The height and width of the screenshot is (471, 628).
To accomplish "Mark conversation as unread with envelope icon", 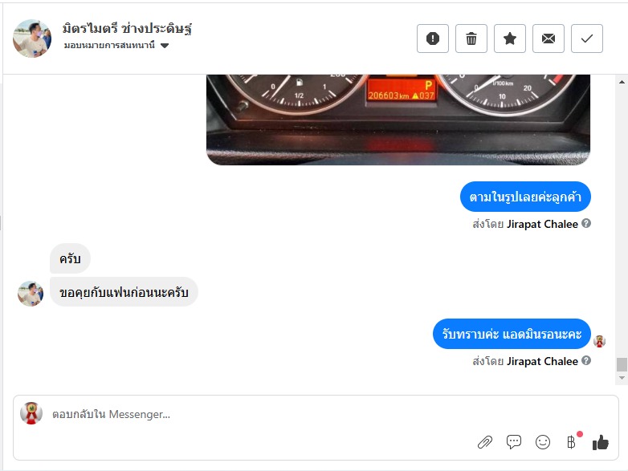I will click(x=548, y=39).
